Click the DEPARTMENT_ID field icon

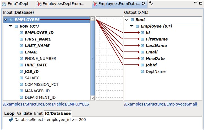pos(21,97)
